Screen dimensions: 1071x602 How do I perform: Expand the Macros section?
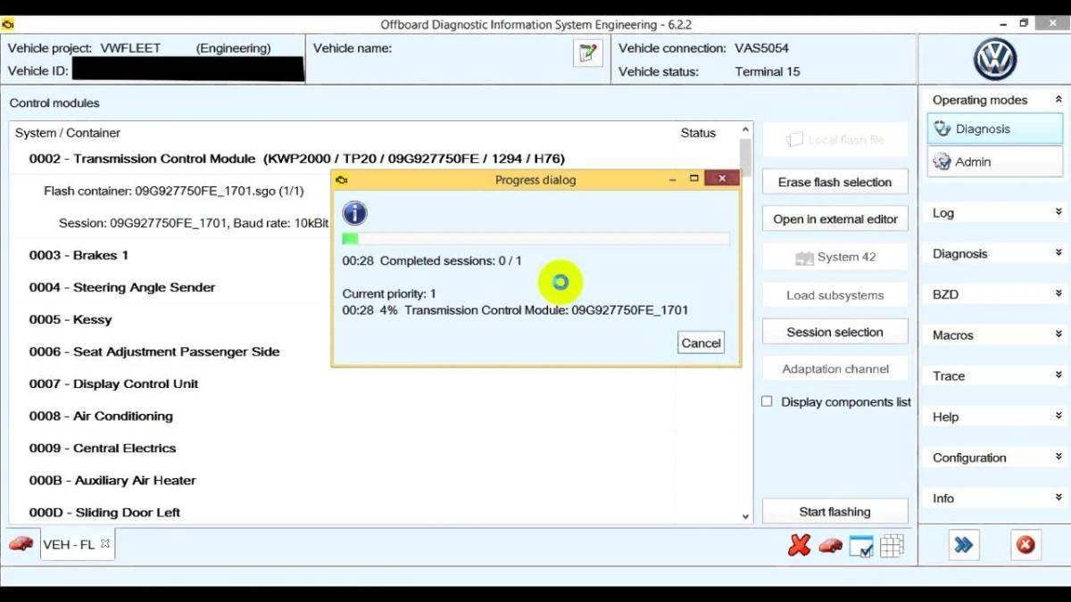[995, 335]
